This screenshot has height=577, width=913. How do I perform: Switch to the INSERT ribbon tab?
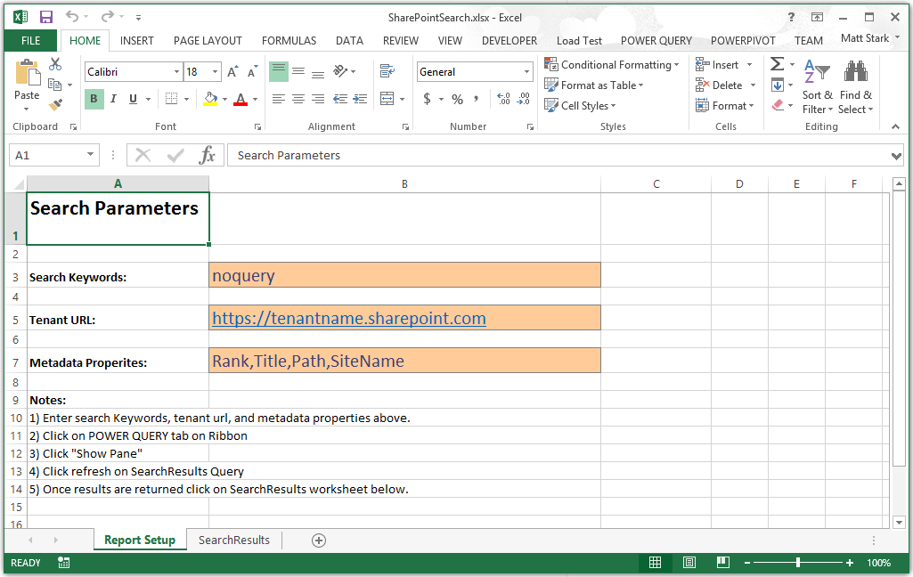tap(137, 41)
